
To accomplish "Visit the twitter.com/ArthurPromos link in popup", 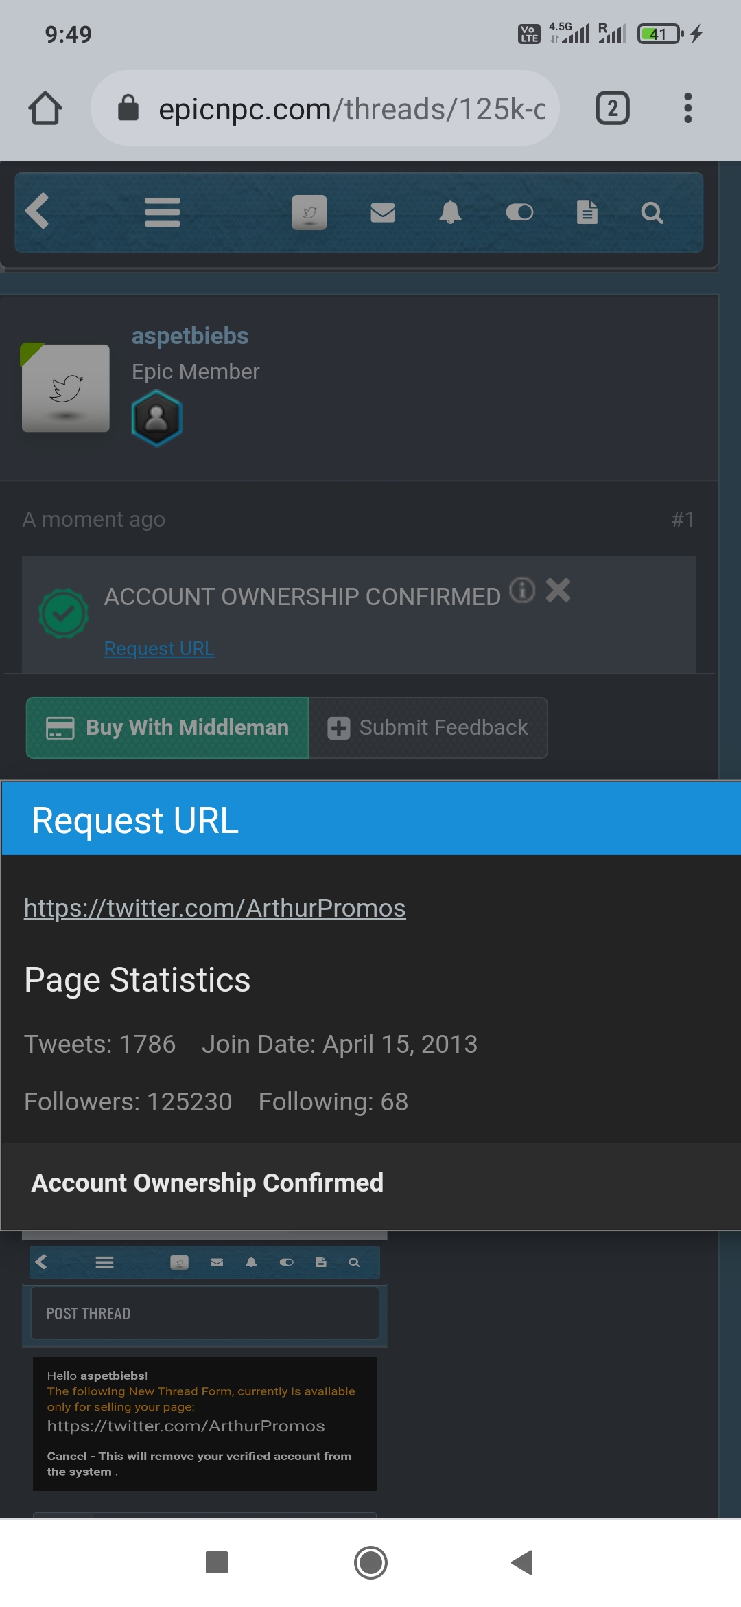I will (x=215, y=908).
